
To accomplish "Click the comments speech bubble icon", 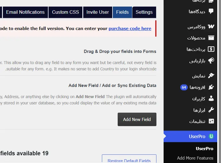I will (211, 11).
